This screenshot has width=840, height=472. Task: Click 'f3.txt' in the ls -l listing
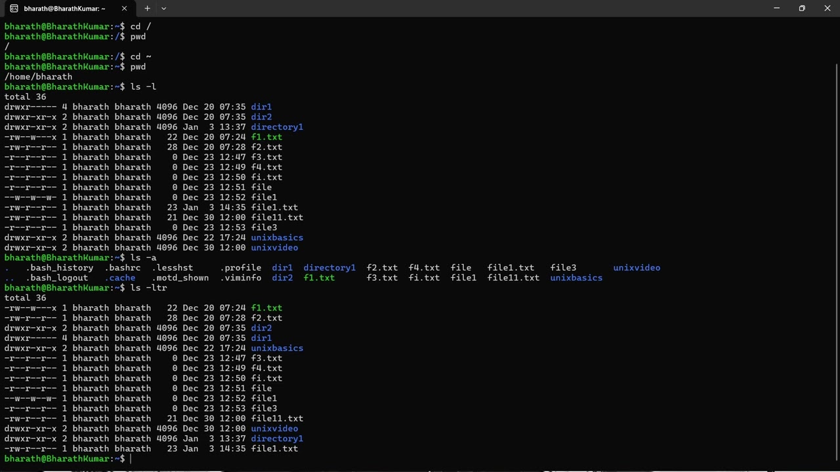266,157
